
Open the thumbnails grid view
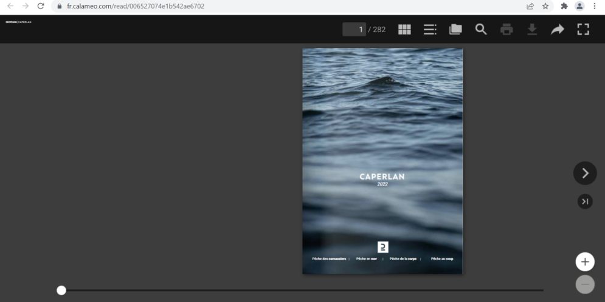pos(404,29)
